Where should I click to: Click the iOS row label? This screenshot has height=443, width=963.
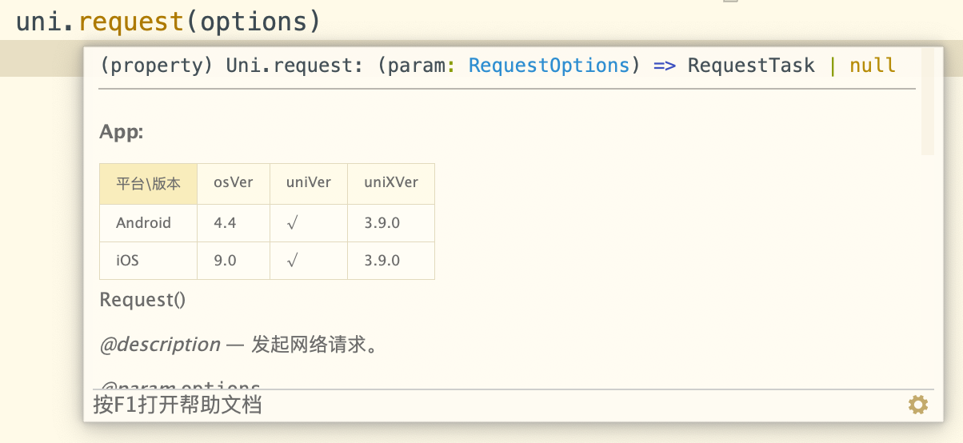127,261
